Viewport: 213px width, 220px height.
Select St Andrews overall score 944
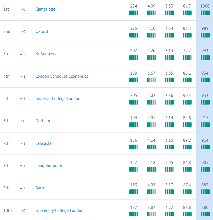(x=205, y=51)
